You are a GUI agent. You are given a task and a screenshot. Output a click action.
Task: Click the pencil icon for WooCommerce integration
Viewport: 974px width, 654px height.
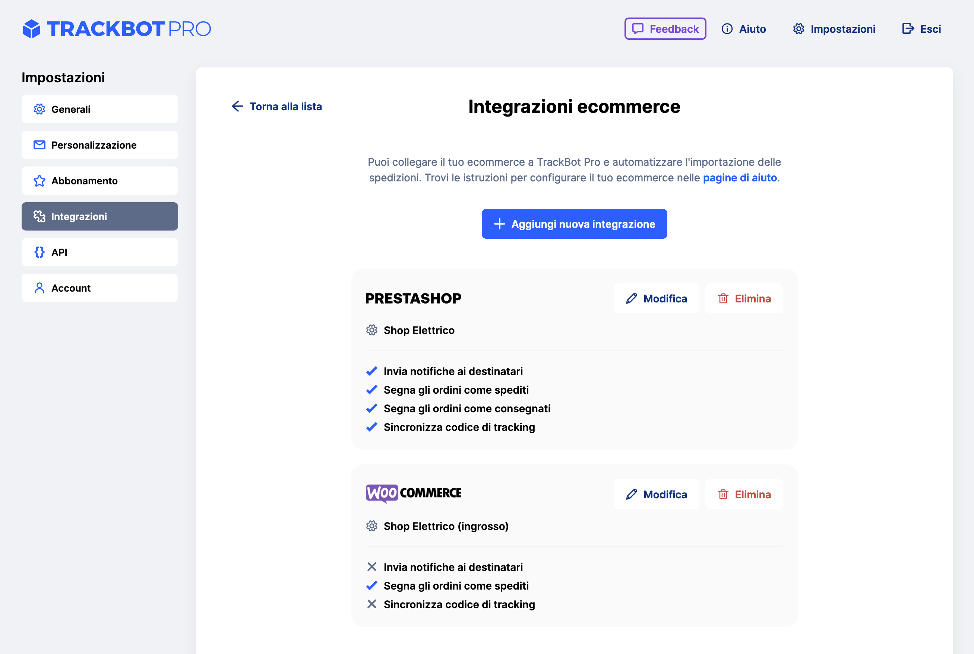click(x=632, y=495)
